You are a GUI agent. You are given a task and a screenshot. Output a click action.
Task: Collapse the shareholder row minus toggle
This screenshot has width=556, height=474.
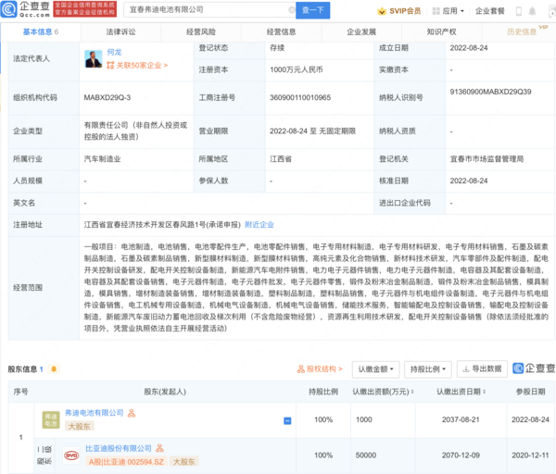tap(288, 420)
